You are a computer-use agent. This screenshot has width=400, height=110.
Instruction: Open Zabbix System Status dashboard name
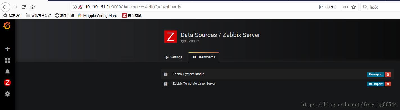[188, 74]
